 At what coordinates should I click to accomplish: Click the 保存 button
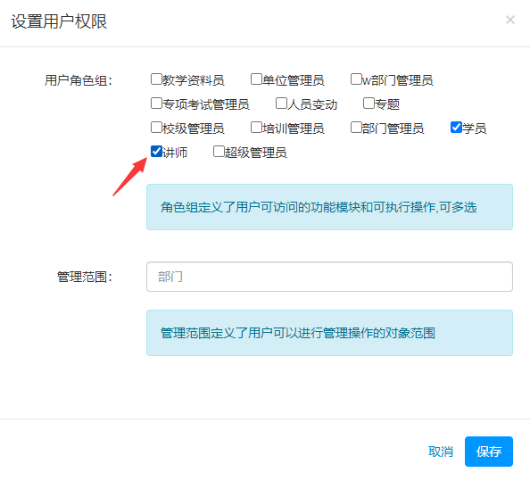pyautogui.click(x=489, y=452)
